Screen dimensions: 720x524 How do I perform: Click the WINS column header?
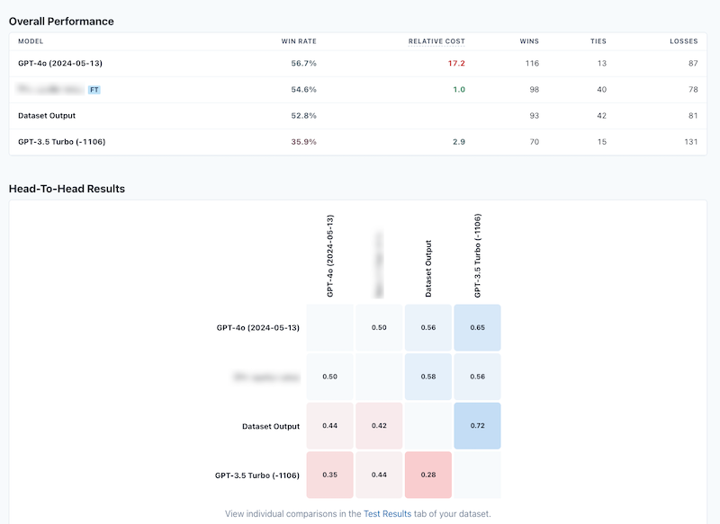(529, 41)
